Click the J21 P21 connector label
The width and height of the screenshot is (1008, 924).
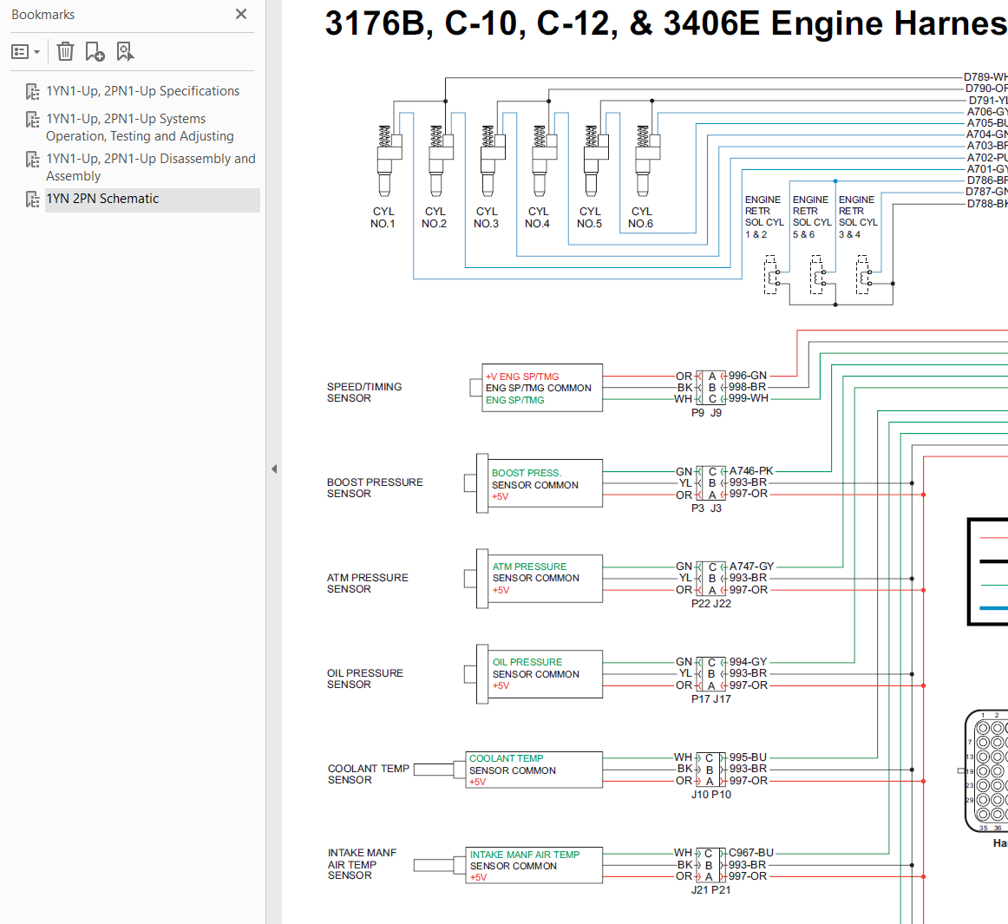[711, 889]
